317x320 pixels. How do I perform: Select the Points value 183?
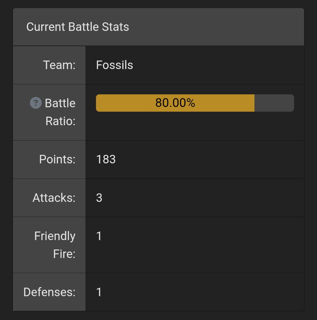pos(106,159)
